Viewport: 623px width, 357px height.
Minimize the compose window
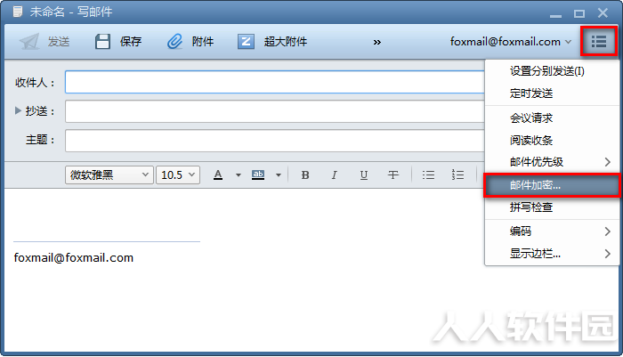555,14
